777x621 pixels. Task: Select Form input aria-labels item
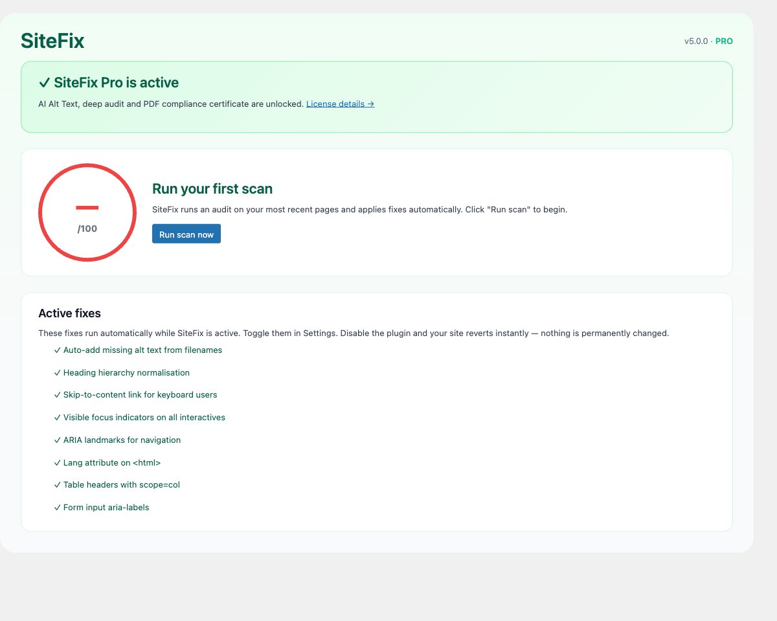102,507
